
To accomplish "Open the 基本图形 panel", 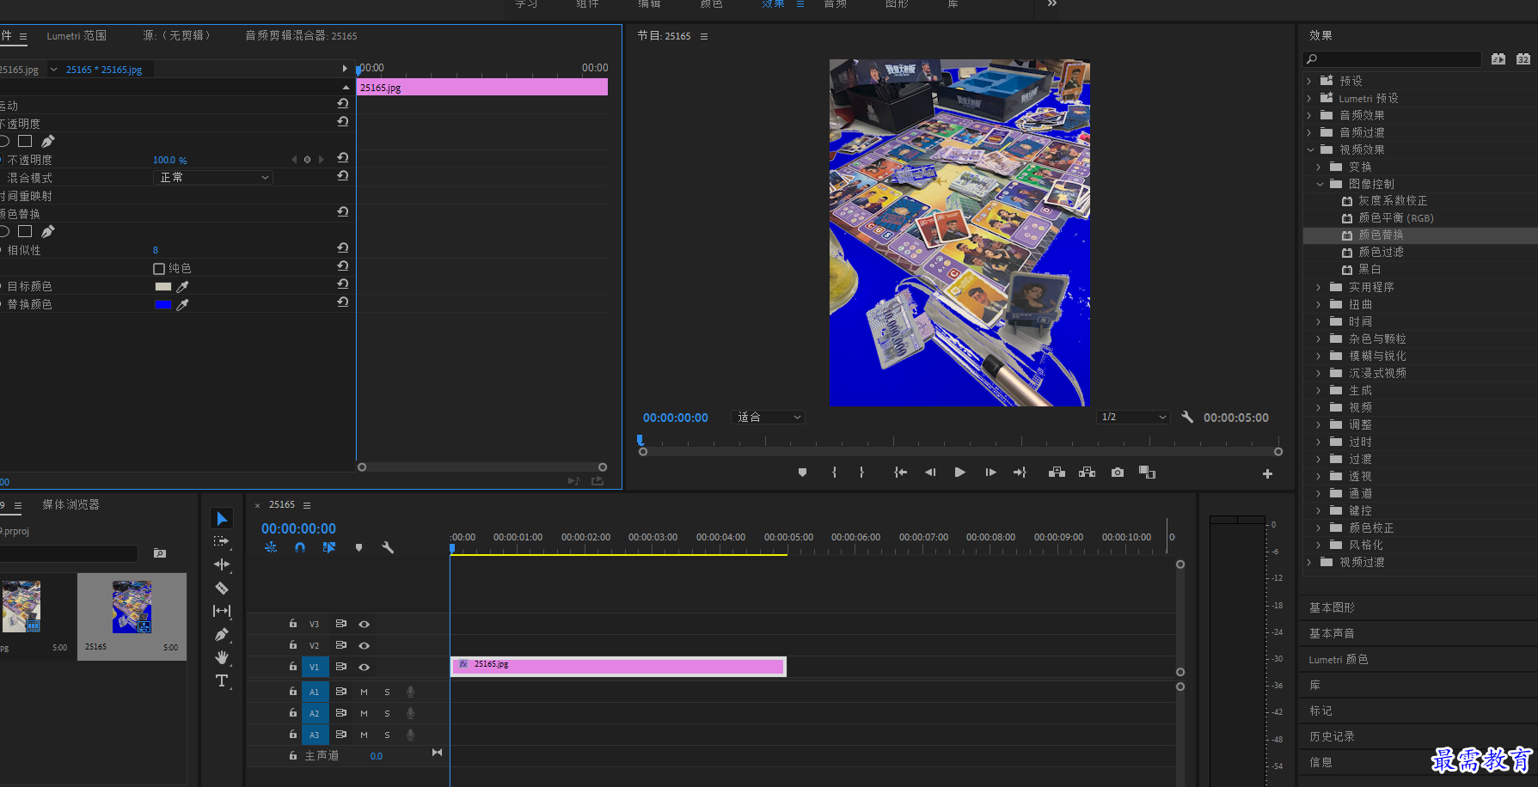I will [1332, 607].
